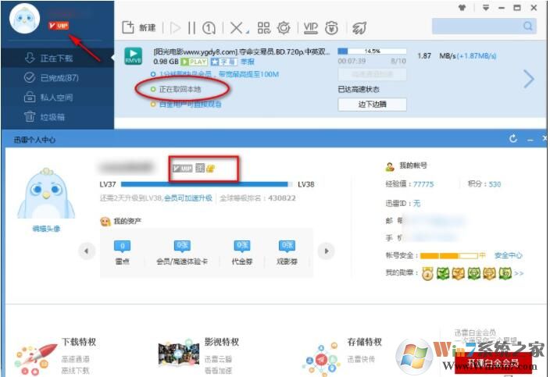Pause the selected download task
The height and width of the screenshot is (377, 550).
coord(191,27)
